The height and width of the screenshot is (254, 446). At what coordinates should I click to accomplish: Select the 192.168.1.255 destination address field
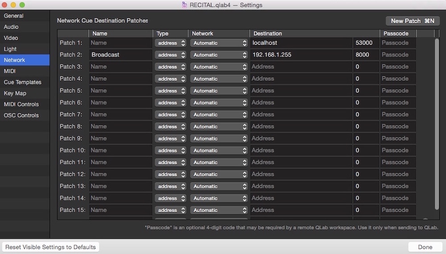pos(301,55)
